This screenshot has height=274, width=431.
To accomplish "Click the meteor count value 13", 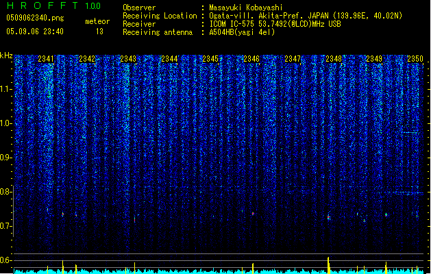I will pyautogui.click(x=99, y=32).
